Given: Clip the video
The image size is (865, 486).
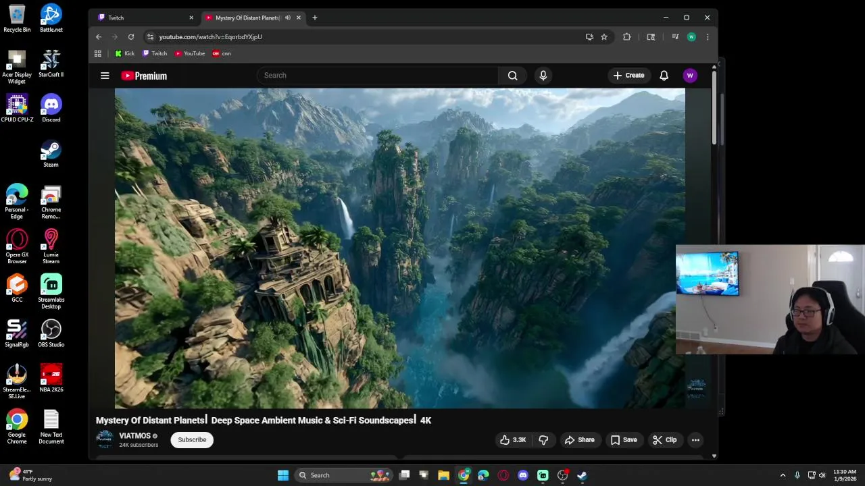Looking at the screenshot, I should 664,440.
